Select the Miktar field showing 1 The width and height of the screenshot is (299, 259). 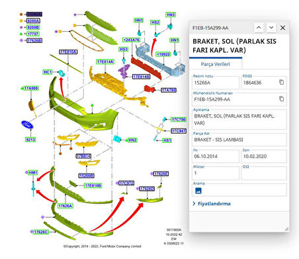(216, 173)
